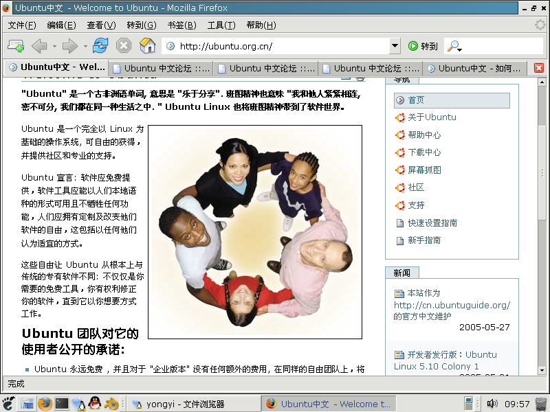Image resolution: width=550 pixels, height=412 pixels.
Task: Open the 首页 navigation link
Action: click(452, 100)
